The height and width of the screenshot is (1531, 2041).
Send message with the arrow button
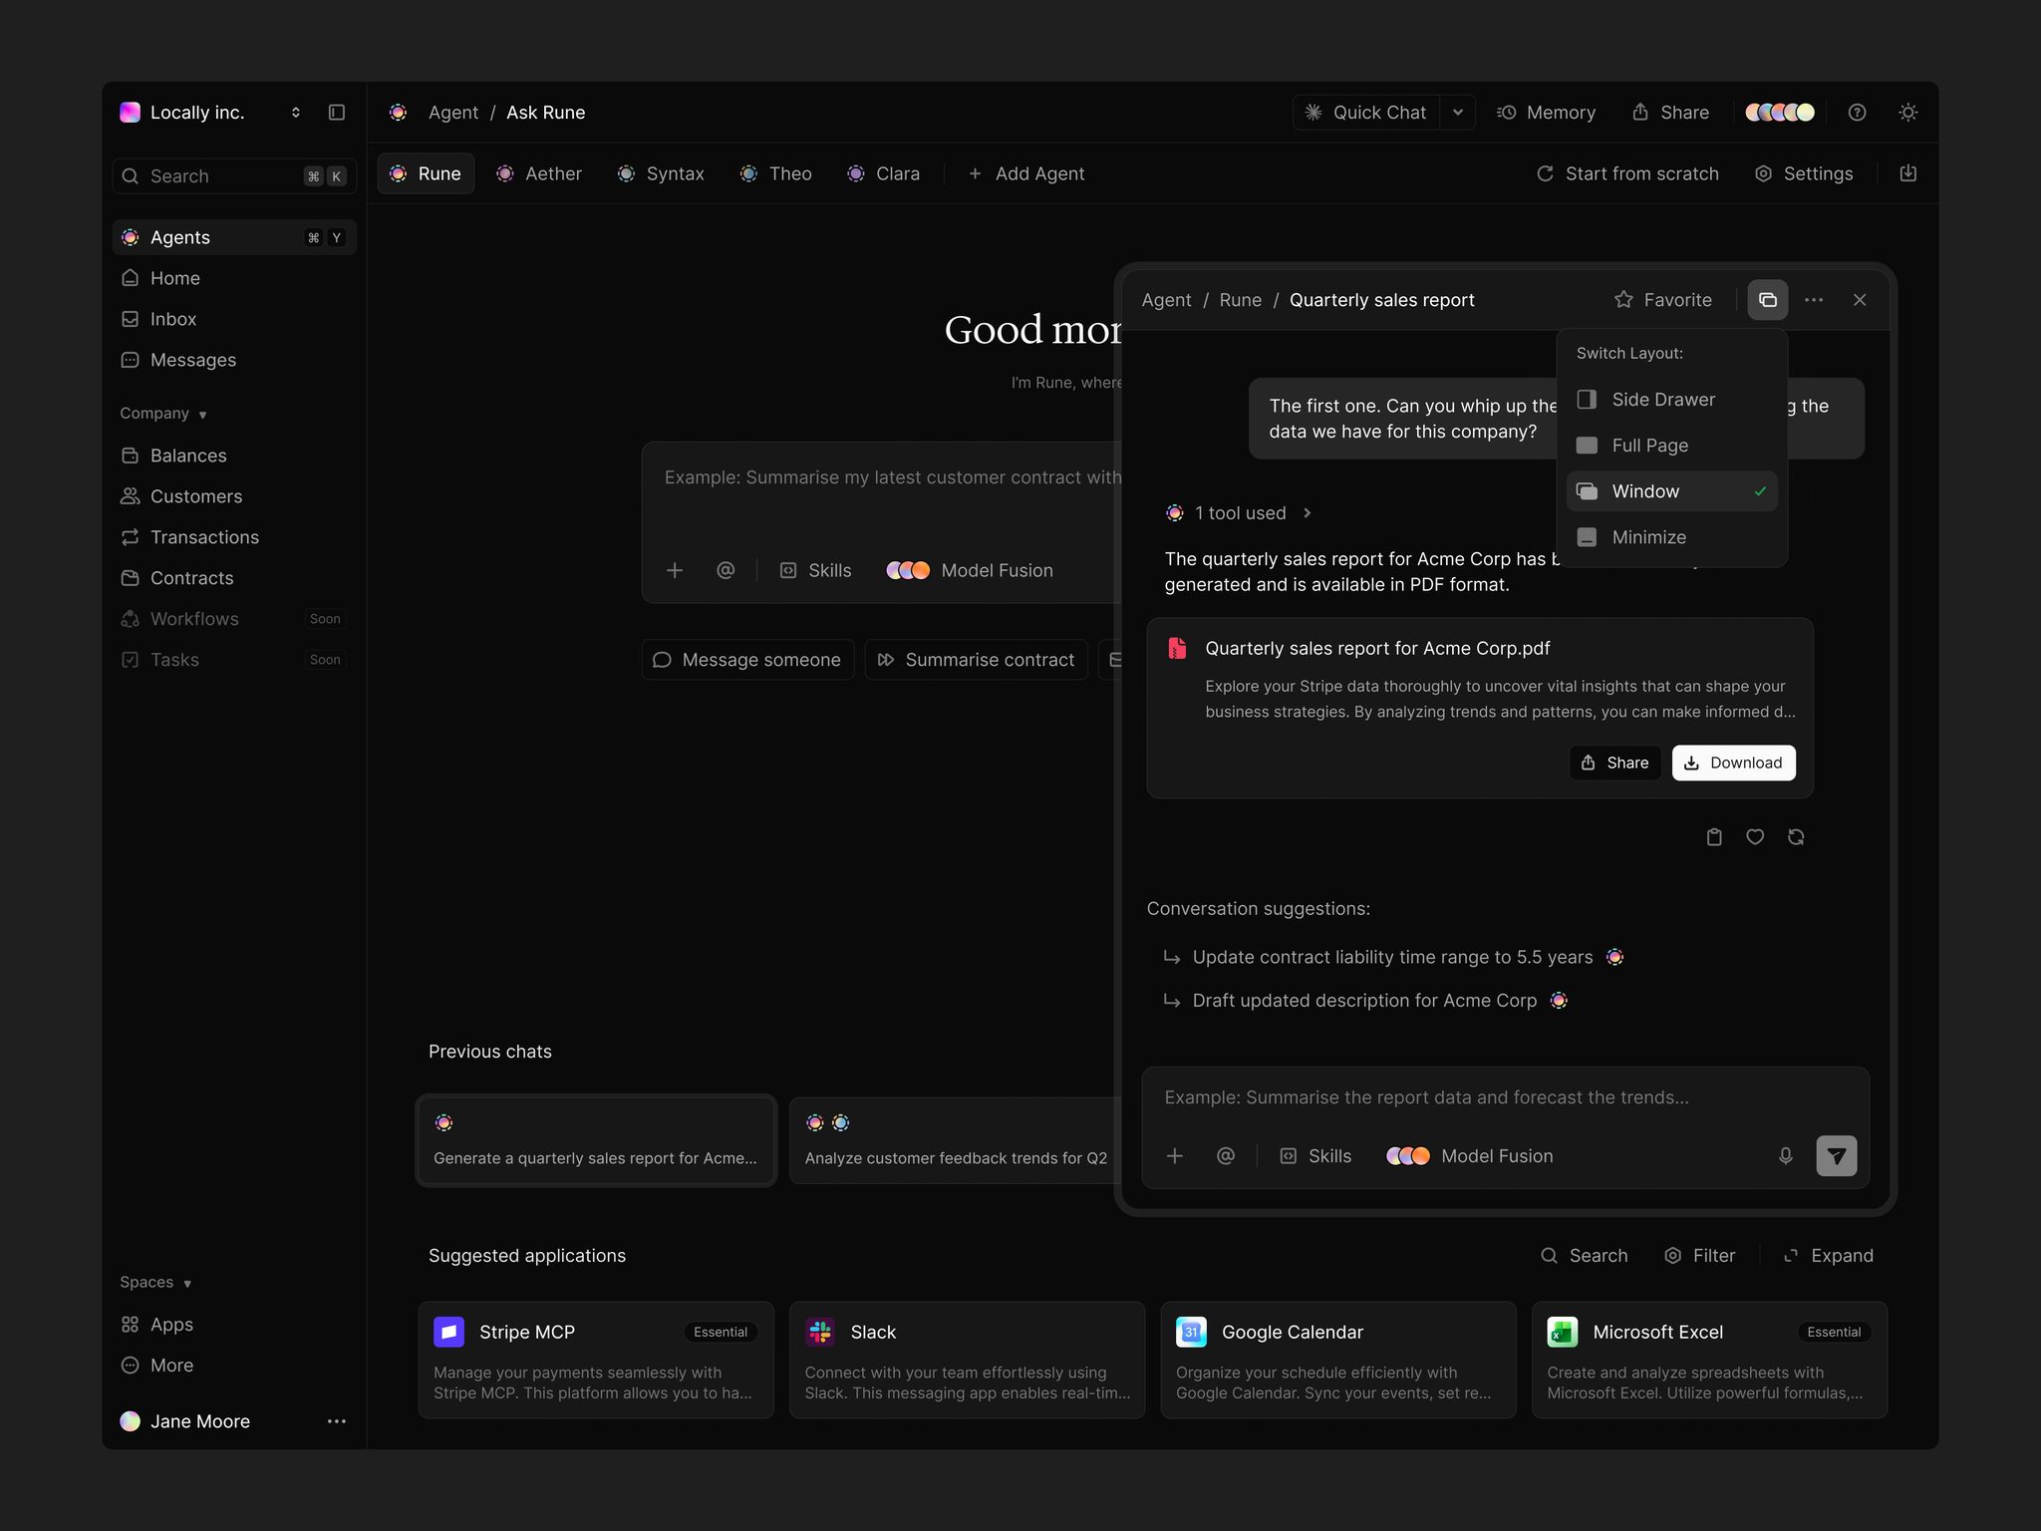[1836, 1156]
